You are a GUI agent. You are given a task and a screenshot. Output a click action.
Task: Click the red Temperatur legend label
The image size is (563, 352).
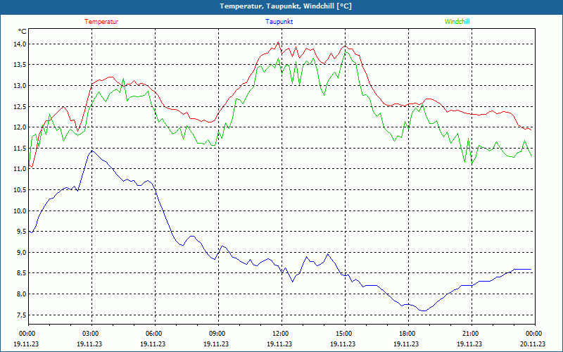pos(101,22)
